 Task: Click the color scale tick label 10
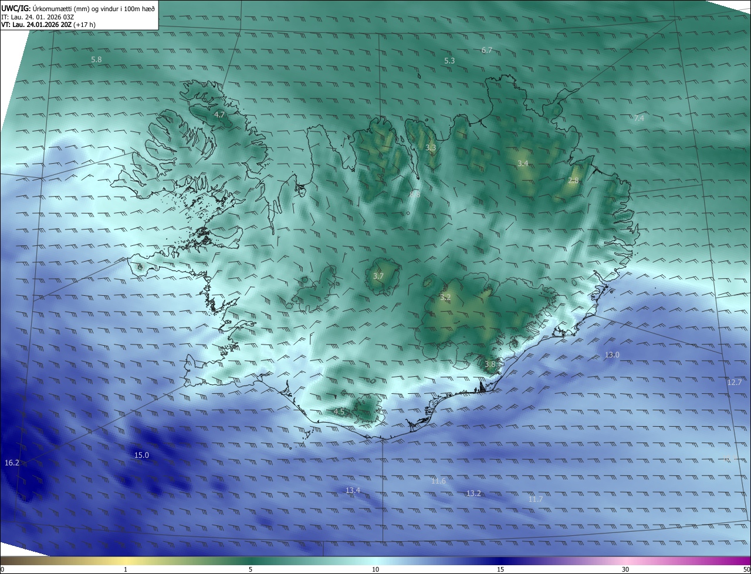pos(375,569)
